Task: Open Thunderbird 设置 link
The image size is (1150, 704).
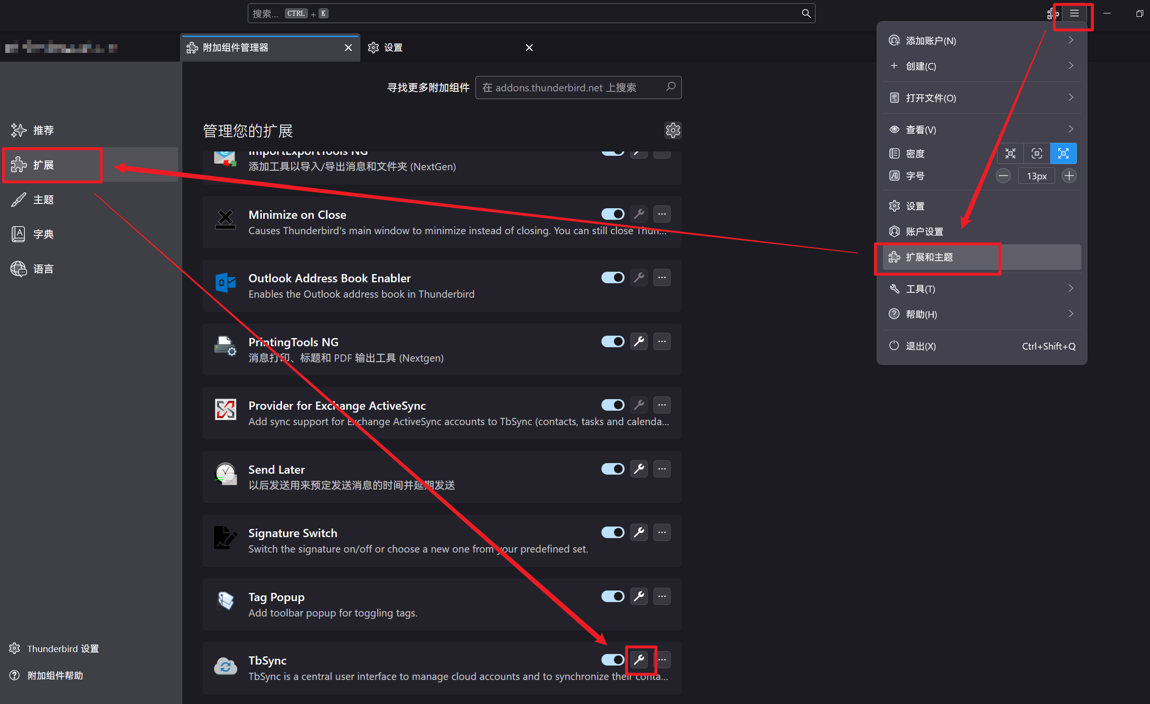Action: point(54,648)
